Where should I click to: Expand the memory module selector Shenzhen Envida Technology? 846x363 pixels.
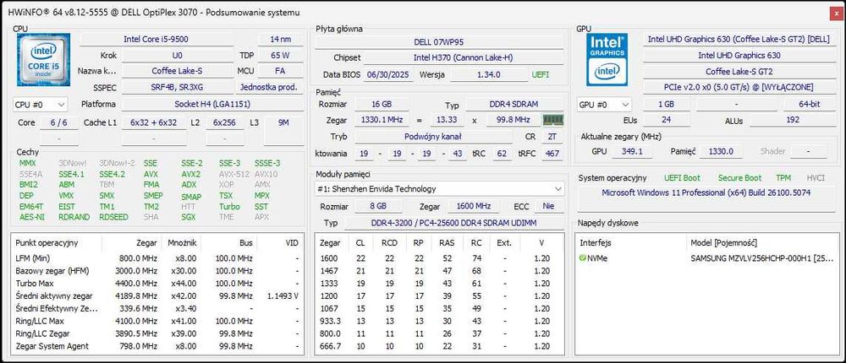pos(440,189)
